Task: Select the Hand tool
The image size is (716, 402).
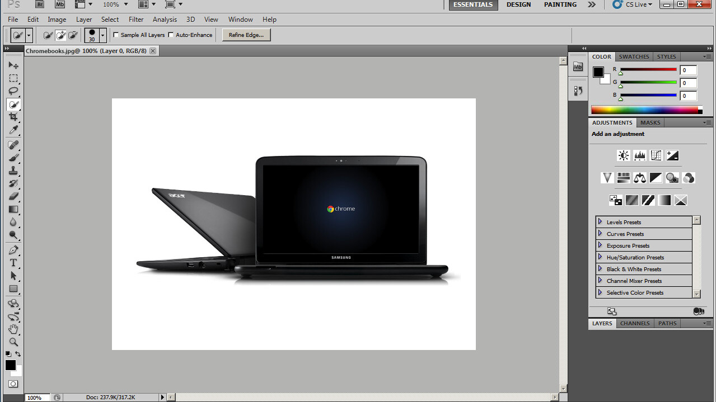Action: click(13, 329)
